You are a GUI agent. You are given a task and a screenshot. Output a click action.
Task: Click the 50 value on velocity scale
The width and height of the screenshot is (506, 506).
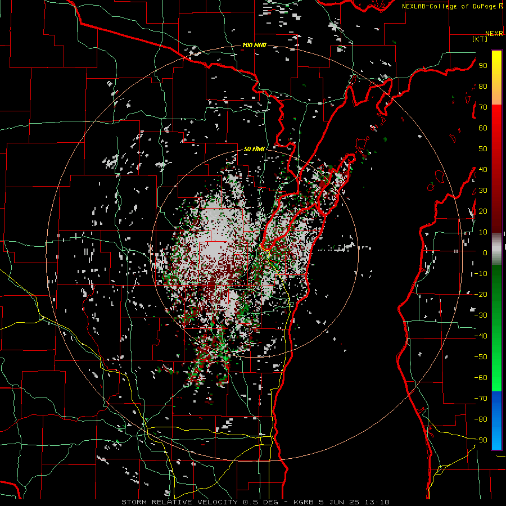pyautogui.click(x=483, y=149)
